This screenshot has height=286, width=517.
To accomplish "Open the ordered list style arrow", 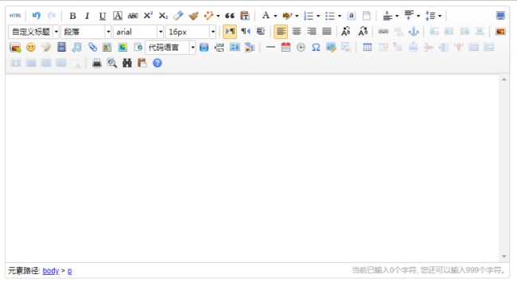I will point(318,16).
